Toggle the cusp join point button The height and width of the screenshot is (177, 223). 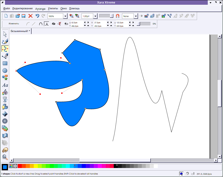[47, 24]
